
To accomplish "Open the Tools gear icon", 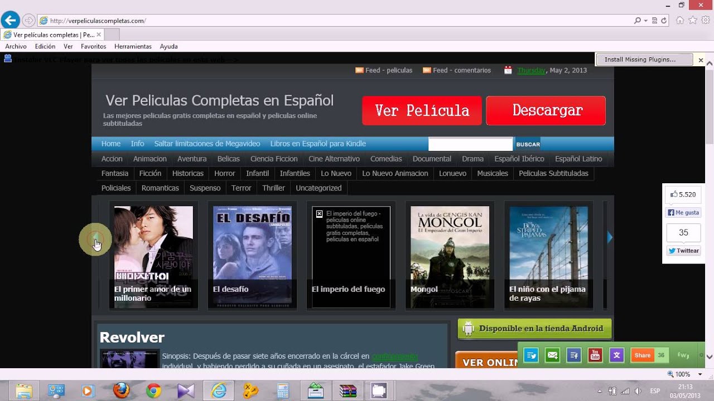I will [x=706, y=20].
